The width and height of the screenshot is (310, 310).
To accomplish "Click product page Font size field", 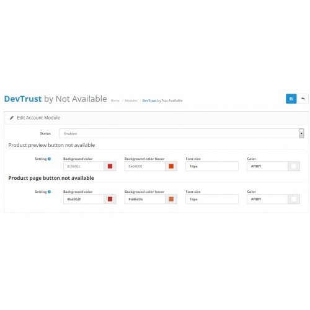I will [212, 199].
